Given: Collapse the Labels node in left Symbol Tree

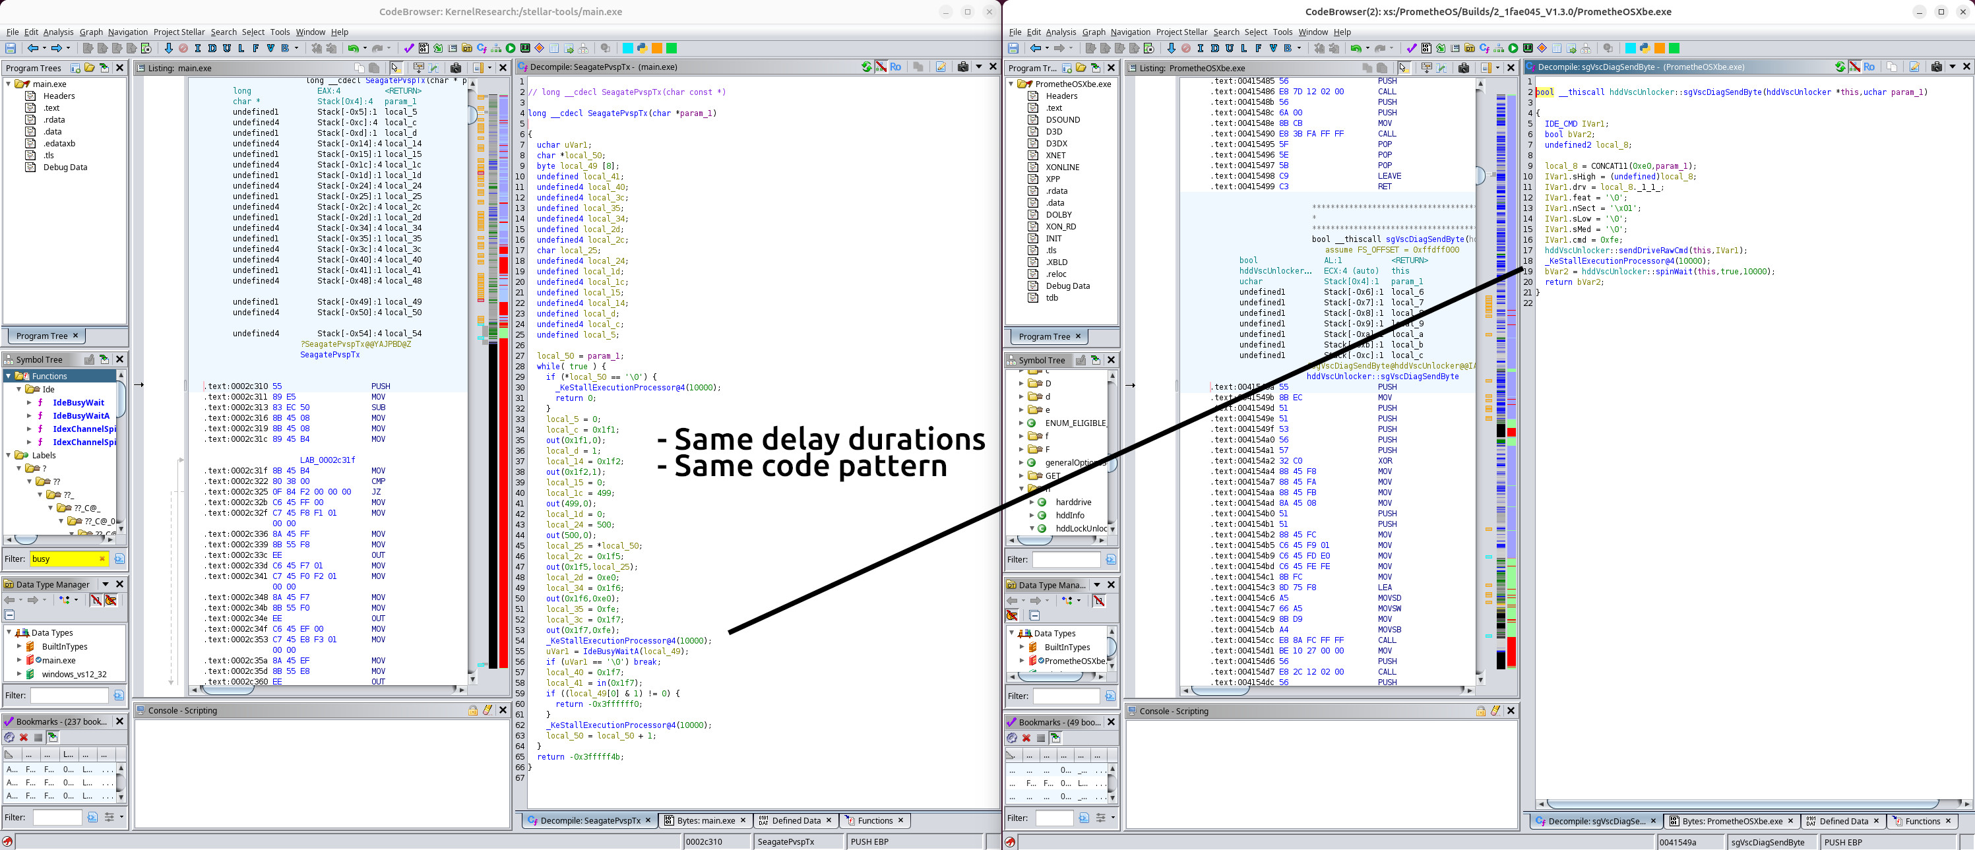Looking at the screenshot, I should 9,455.
